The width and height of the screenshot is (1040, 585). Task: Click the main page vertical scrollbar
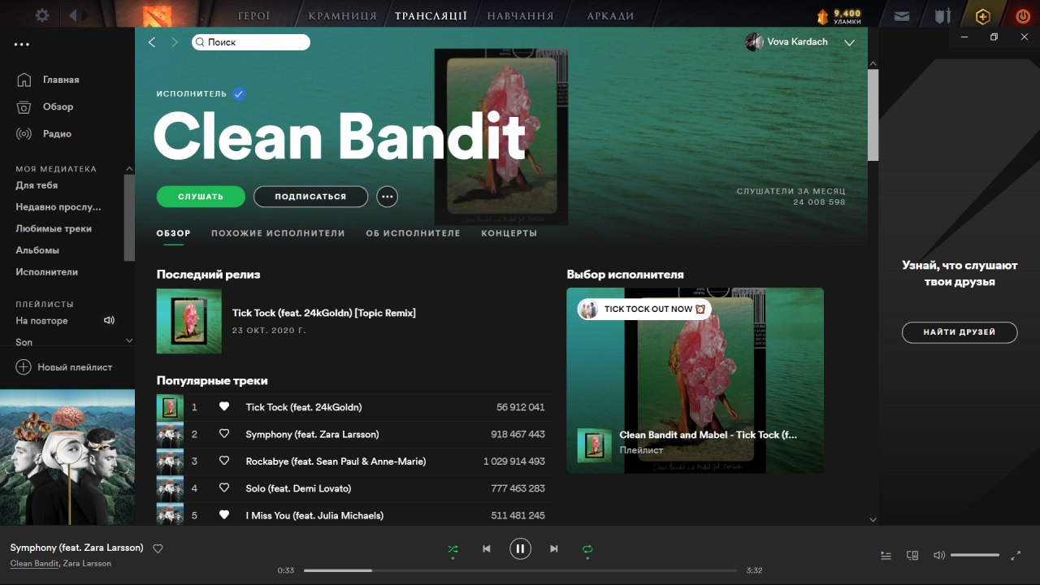873,115
